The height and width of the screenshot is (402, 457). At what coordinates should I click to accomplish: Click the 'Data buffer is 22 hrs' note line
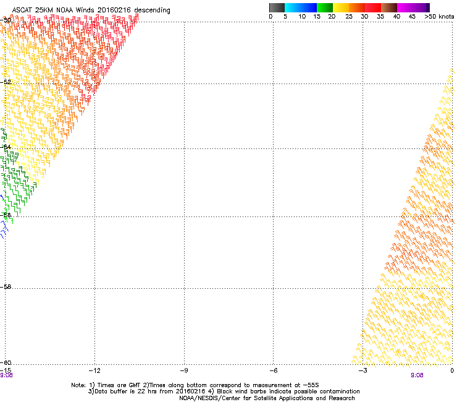tap(224, 391)
